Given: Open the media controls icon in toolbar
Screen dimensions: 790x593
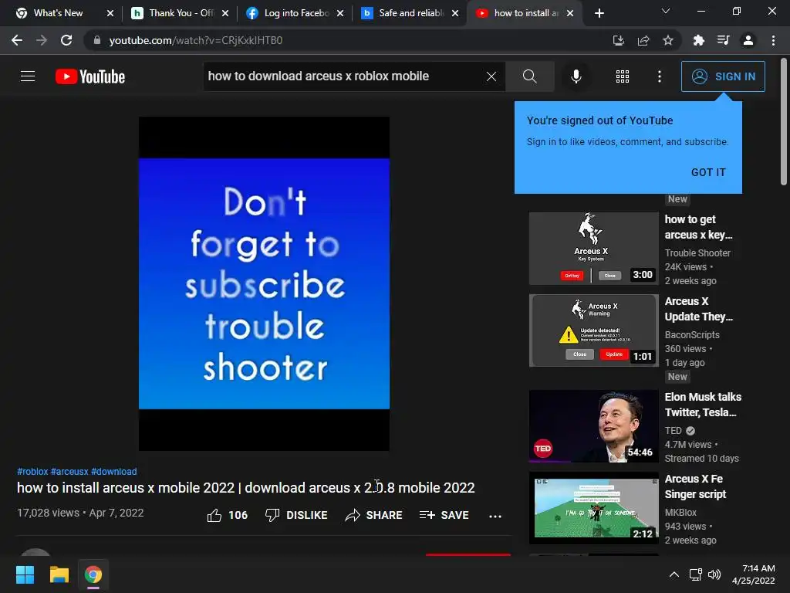Looking at the screenshot, I should [723, 40].
